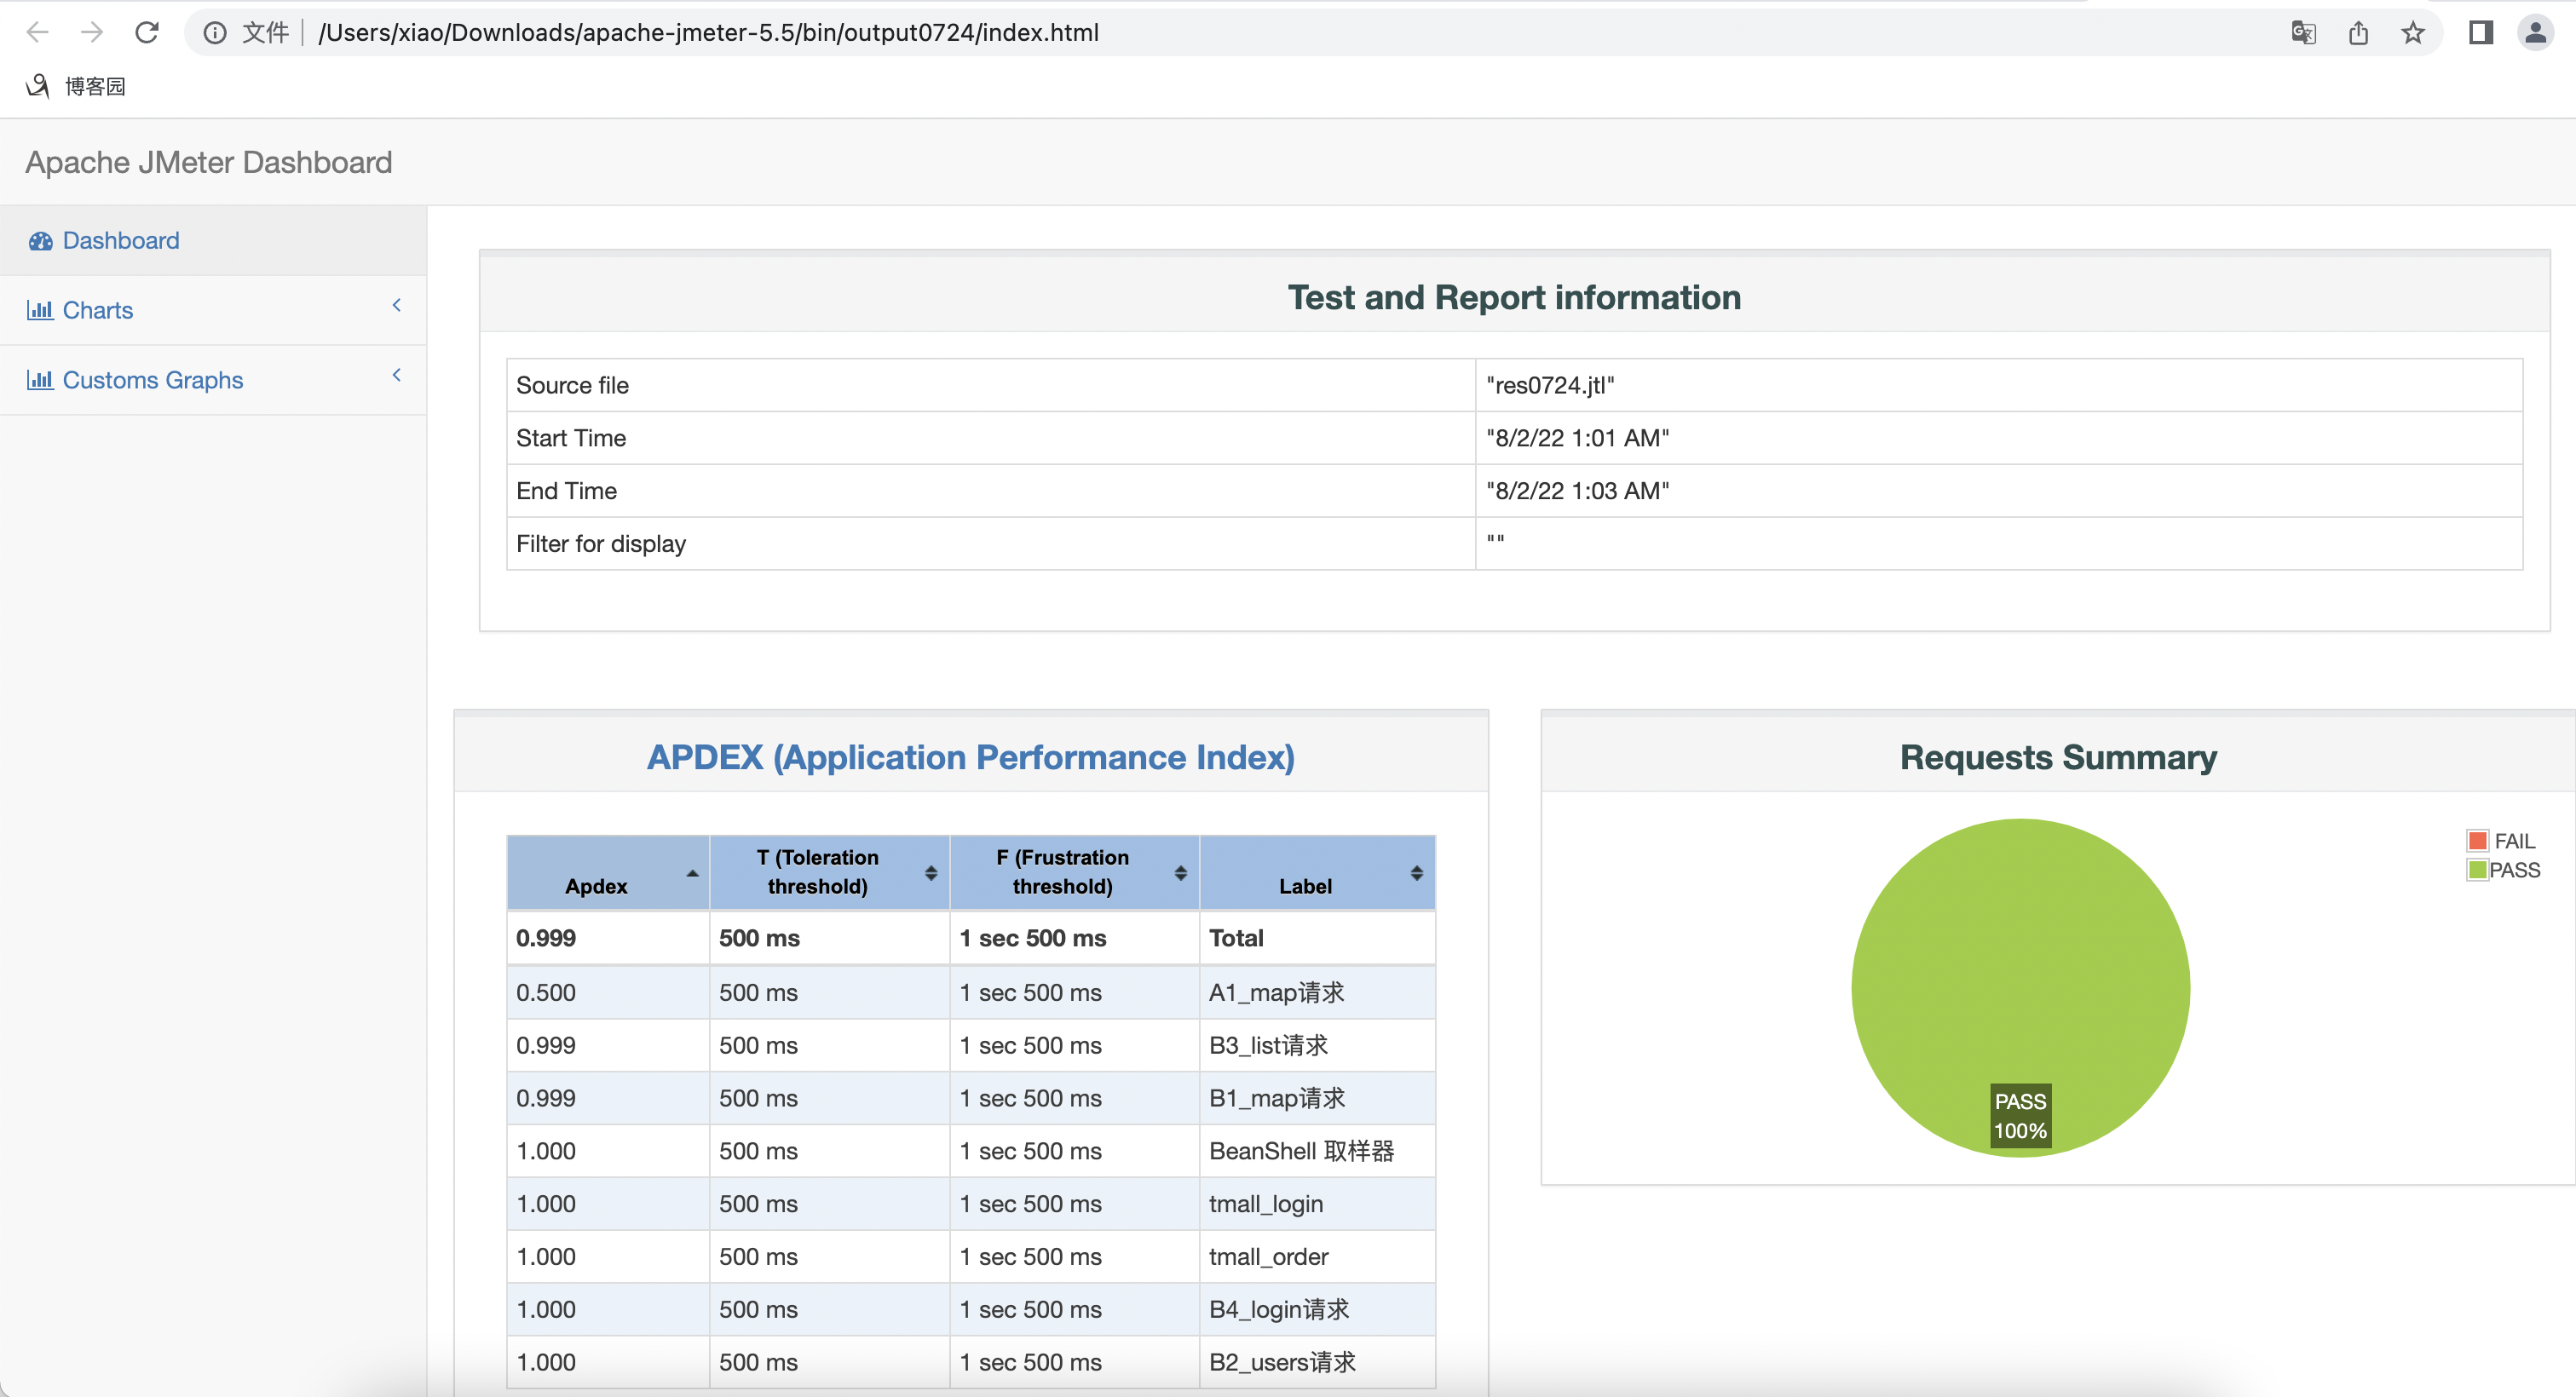This screenshot has width=2576, height=1397.
Task: Click the share page icon
Action: click(x=2358, y=33)
